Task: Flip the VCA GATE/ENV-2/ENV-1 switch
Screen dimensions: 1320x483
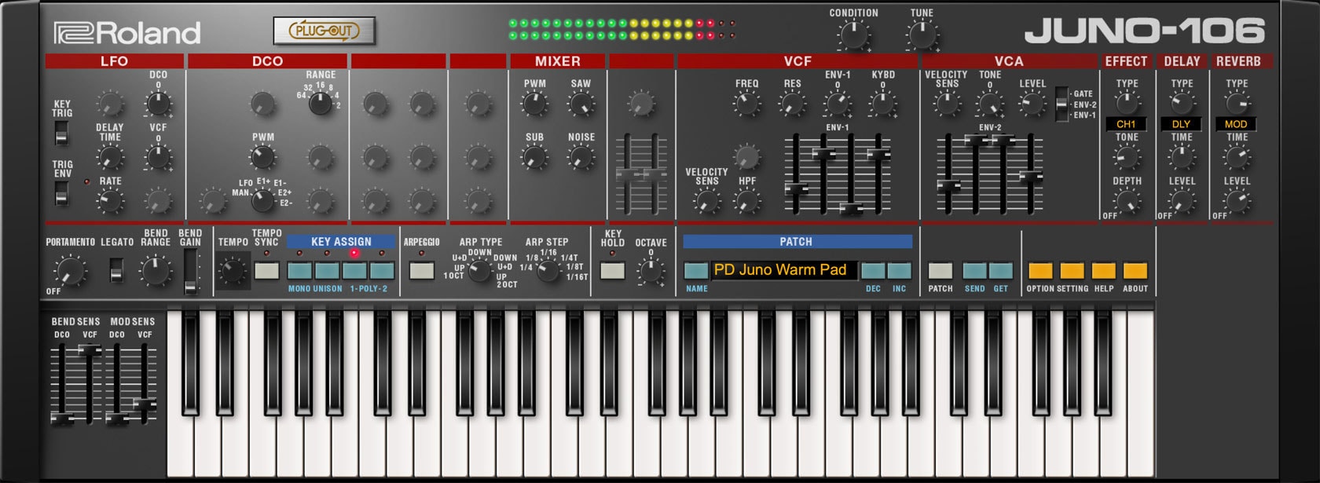Action: (x=1061, y=104)
